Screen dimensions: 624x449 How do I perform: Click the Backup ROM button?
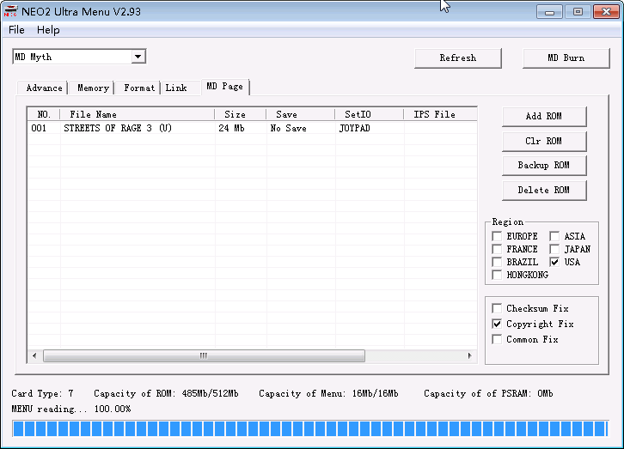pyautogui.click(x=543, y=166)
